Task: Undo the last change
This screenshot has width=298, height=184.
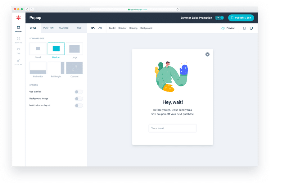Action: coord(93,28)
